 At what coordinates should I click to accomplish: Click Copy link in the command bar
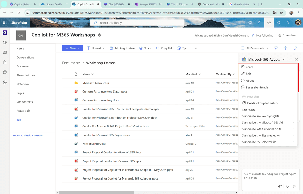(x=164, y=48)
